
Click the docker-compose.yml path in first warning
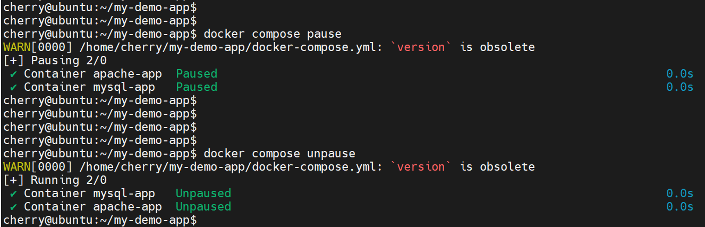pos(231,47)
